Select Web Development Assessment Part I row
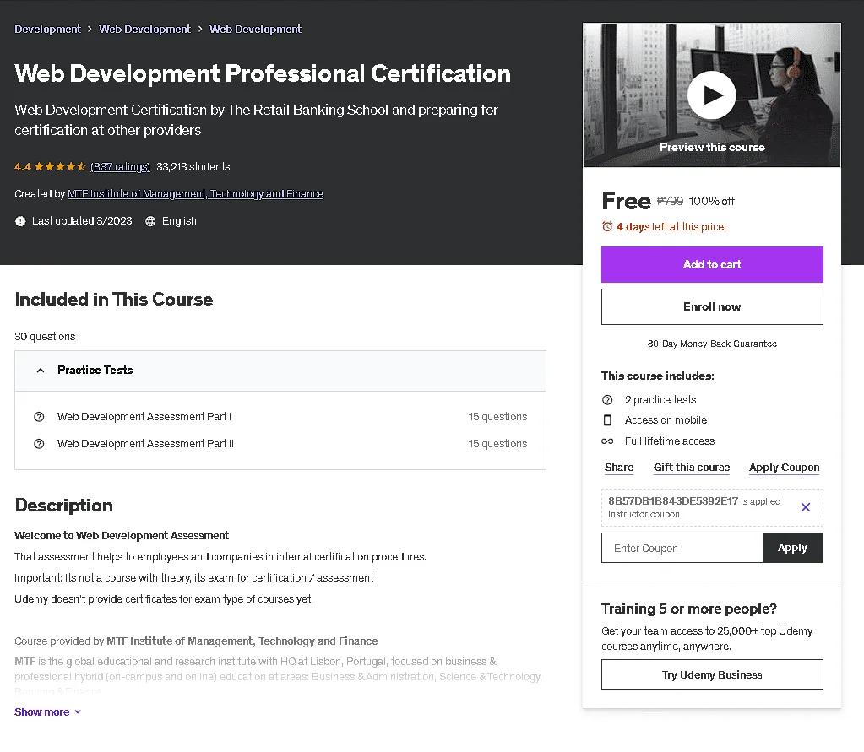The height and width of the screenshot is (752, 864). [280, 417]
